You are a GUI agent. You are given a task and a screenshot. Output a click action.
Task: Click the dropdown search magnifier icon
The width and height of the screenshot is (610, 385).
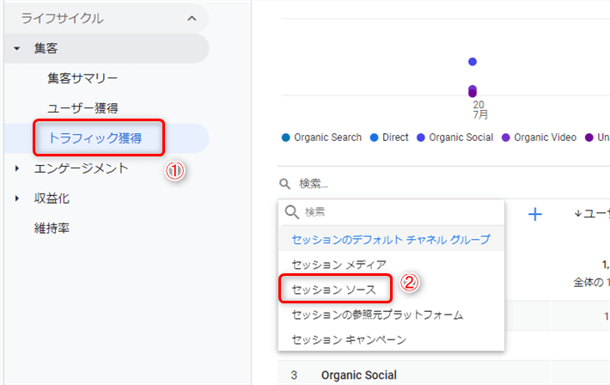[x=292, y=212]
